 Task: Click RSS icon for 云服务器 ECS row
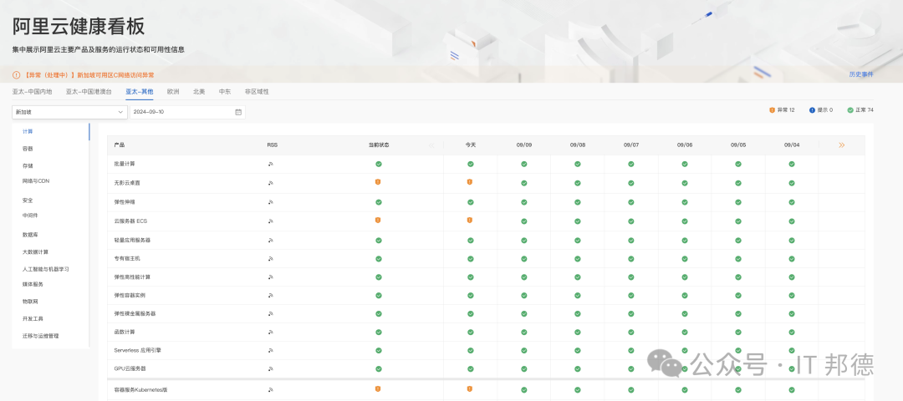271,221
